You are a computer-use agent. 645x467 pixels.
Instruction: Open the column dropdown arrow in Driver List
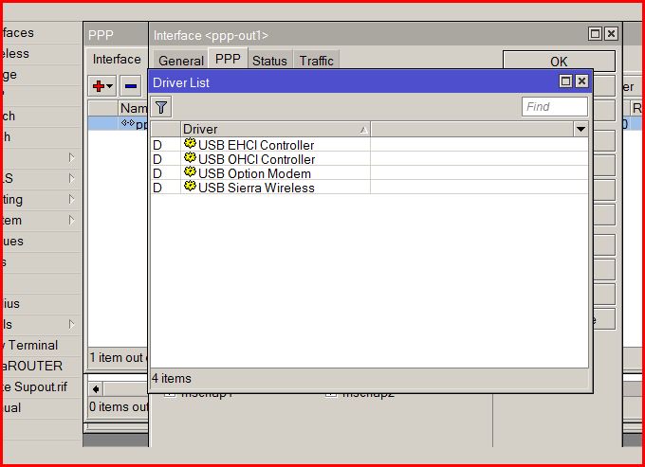pyautogui.click(x=580, y=130)
